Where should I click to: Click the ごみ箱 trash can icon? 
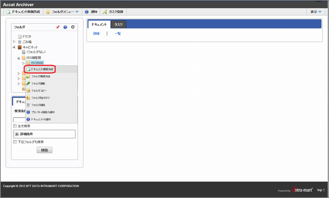pos(20,42)
